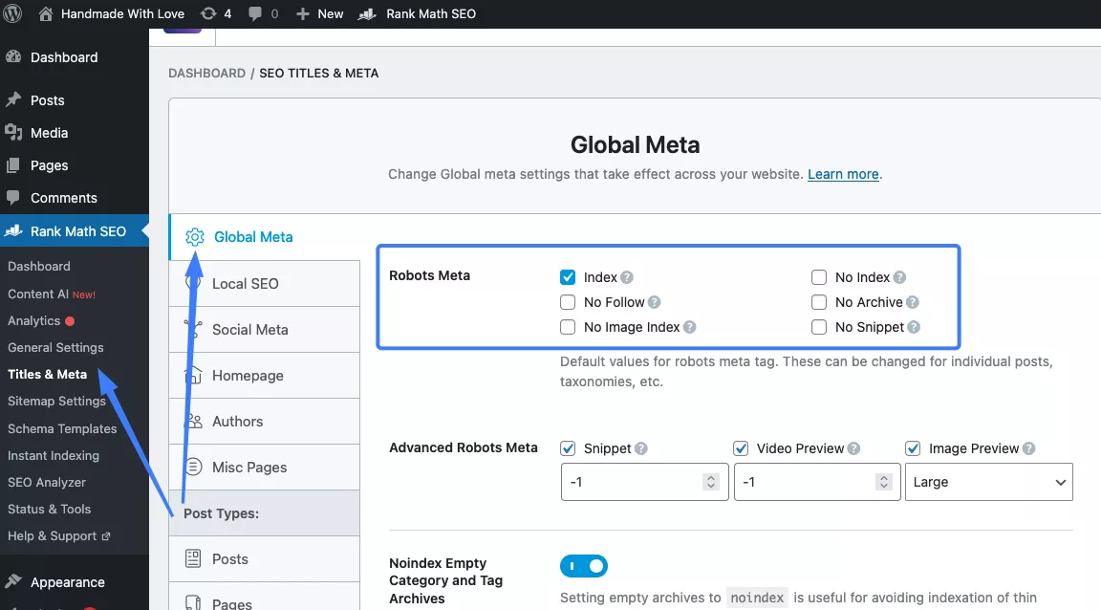
Task: Click the help icon next to Video Preview
Action: (x=853, y=448)
